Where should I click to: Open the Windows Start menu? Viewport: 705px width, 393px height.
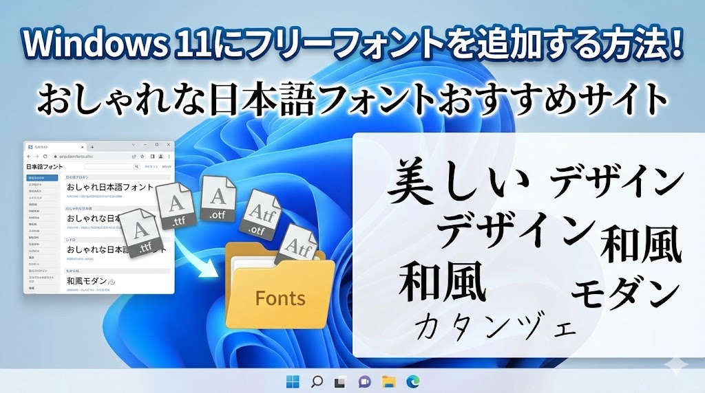(x=293, y=381)
